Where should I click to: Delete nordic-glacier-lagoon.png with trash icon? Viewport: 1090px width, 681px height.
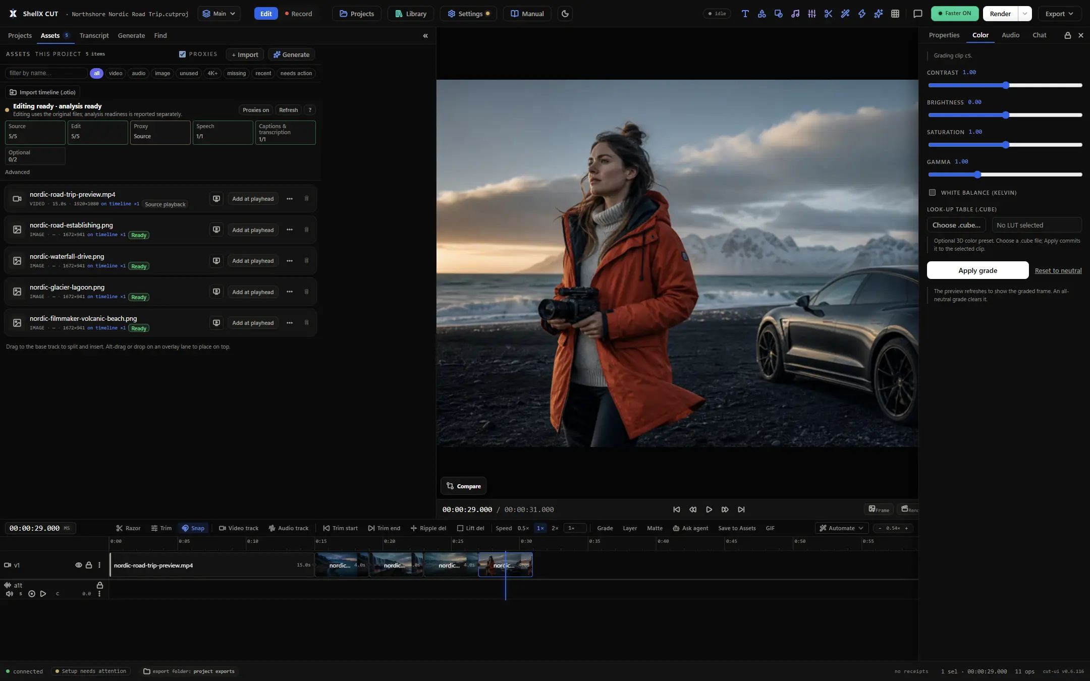tap(306, 292)
